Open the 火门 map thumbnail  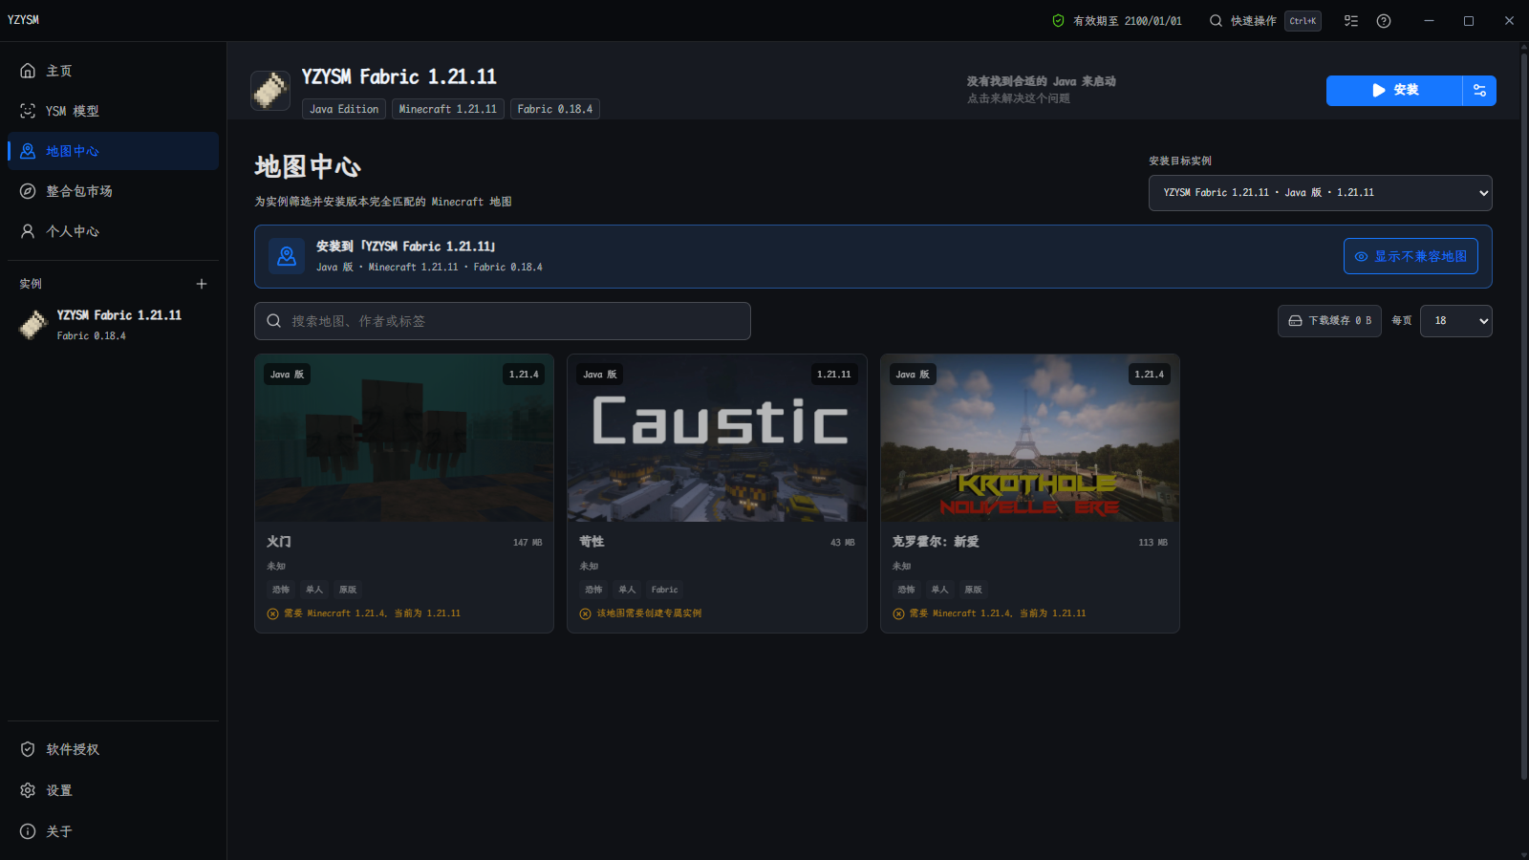tap(404, 439)
